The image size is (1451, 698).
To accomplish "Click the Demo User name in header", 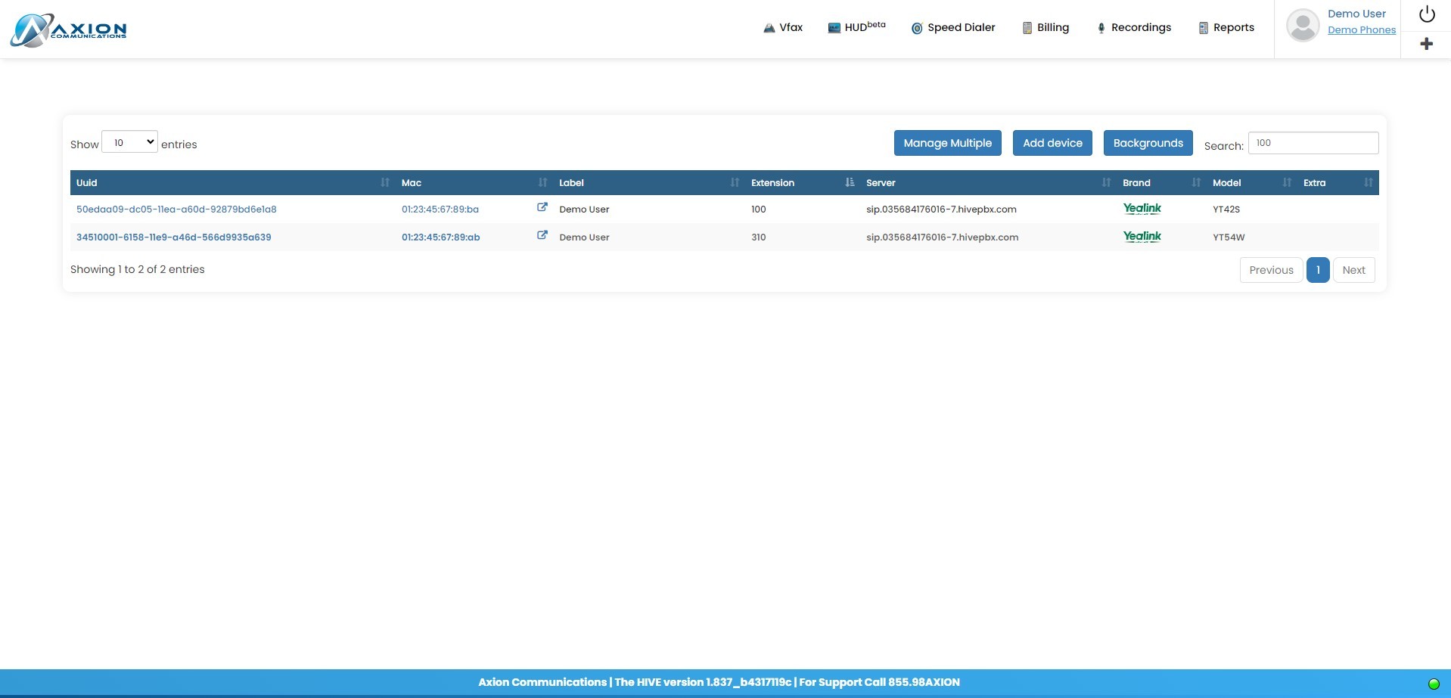I will (1357, 14).
